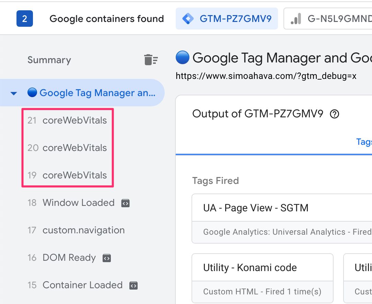Open the Tags tab in the output panel
The height and width of the screenshot is (304, 372).
(x=364, y=142)
